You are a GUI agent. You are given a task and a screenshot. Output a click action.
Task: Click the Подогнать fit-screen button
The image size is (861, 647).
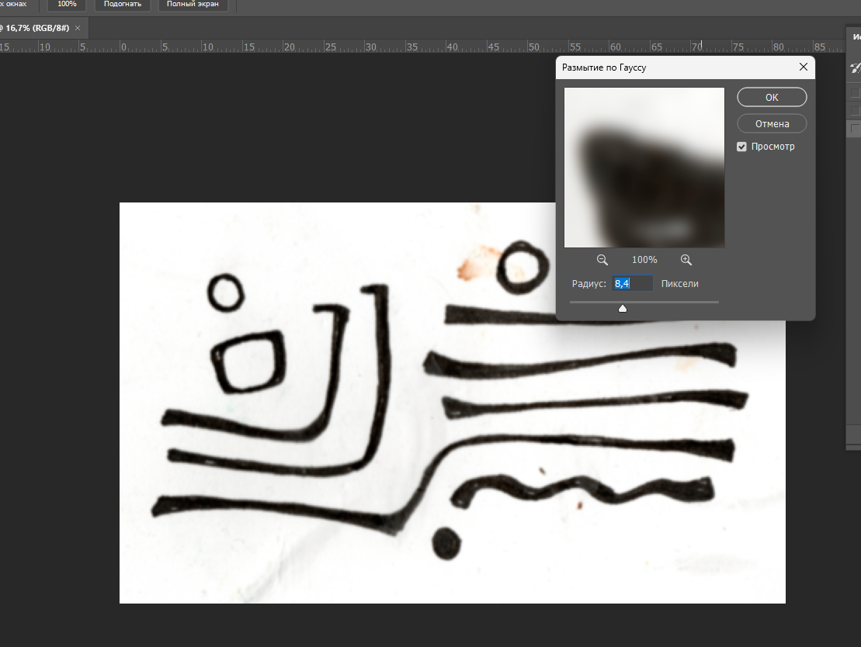pos(123,5)
